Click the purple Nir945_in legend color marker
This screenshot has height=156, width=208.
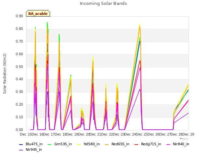coord(21,150)
